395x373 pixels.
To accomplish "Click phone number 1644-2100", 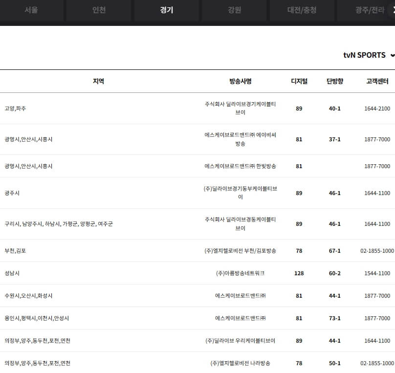I will [377, 109].
